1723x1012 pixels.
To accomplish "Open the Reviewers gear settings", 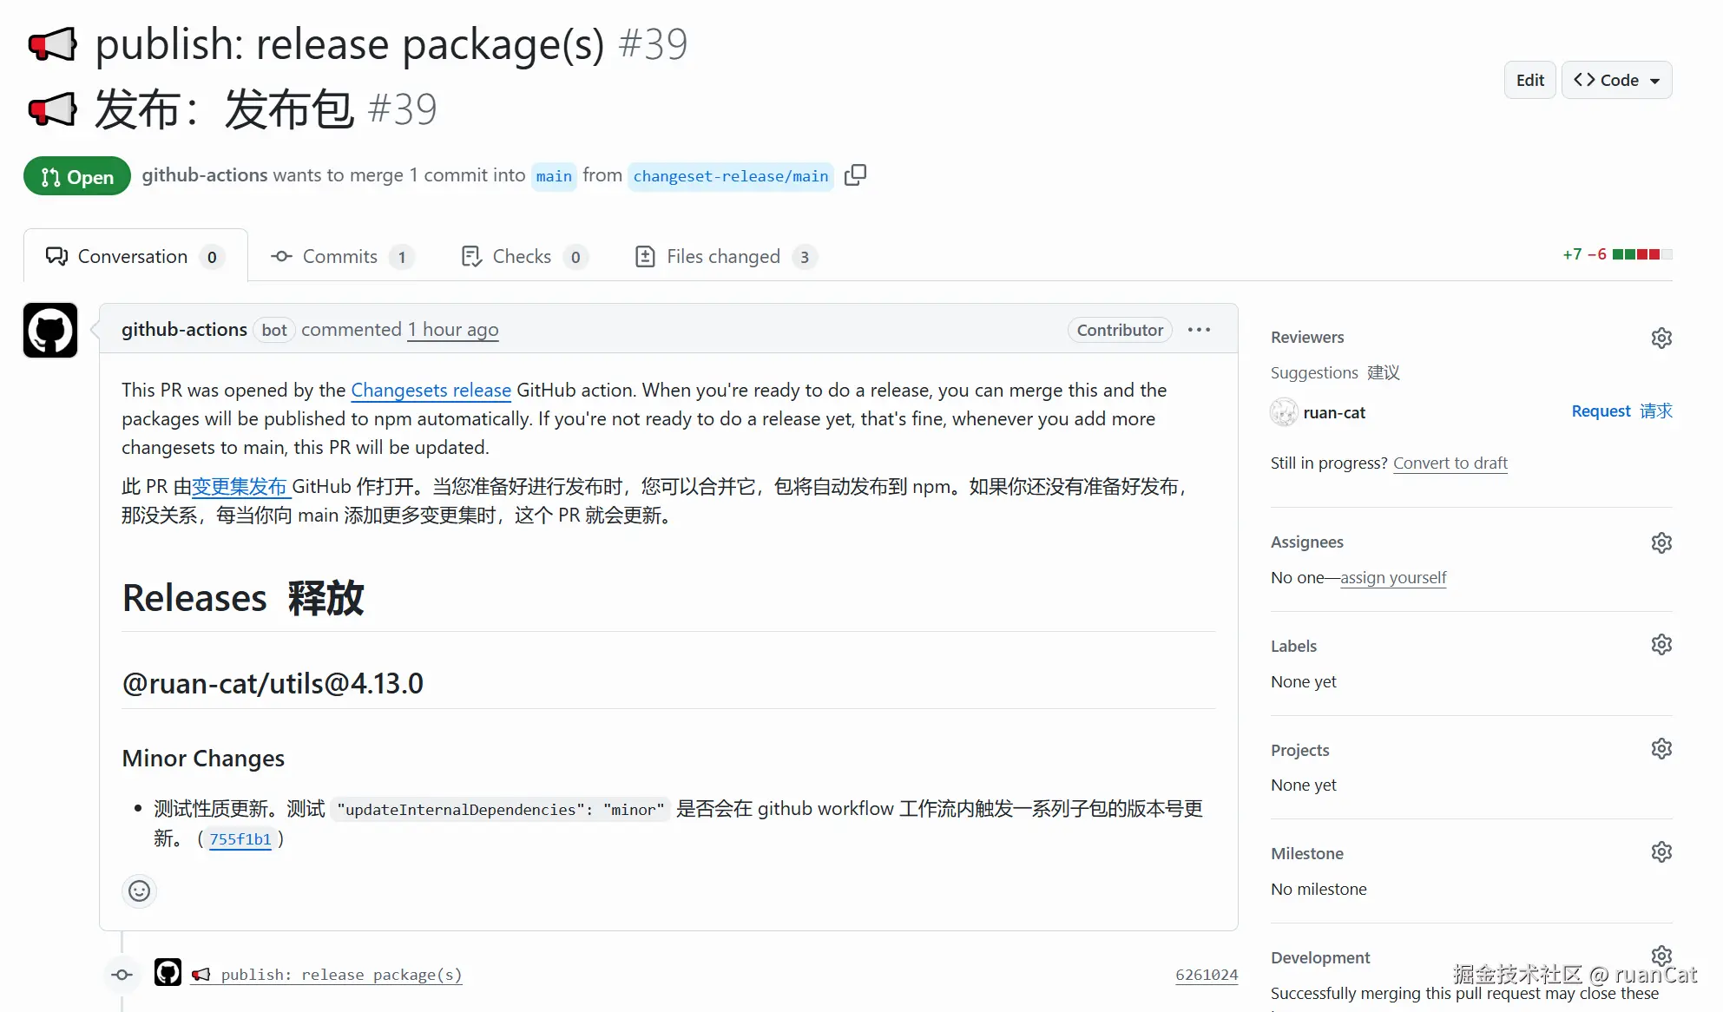I will (x=1661, y=338).
